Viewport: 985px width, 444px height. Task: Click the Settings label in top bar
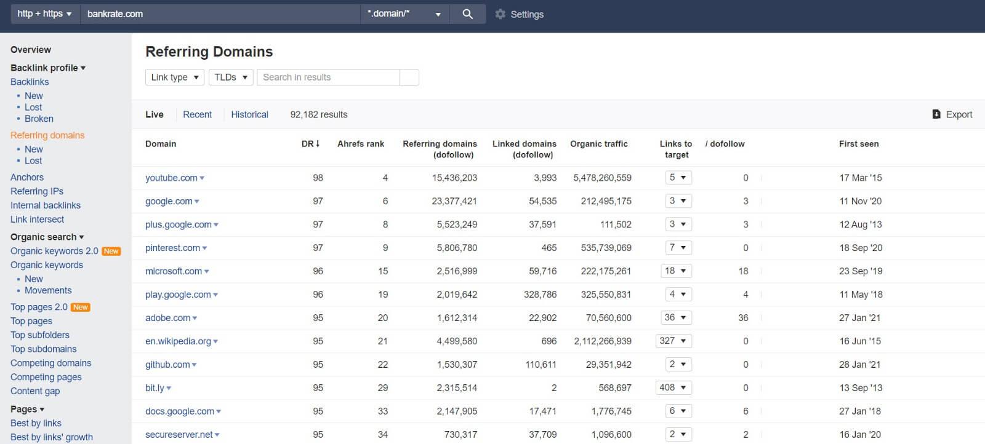click(x=527, y=14)
